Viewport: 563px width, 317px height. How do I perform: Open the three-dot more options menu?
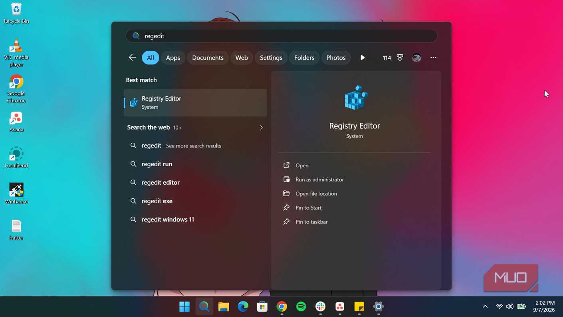click(433, 58)
